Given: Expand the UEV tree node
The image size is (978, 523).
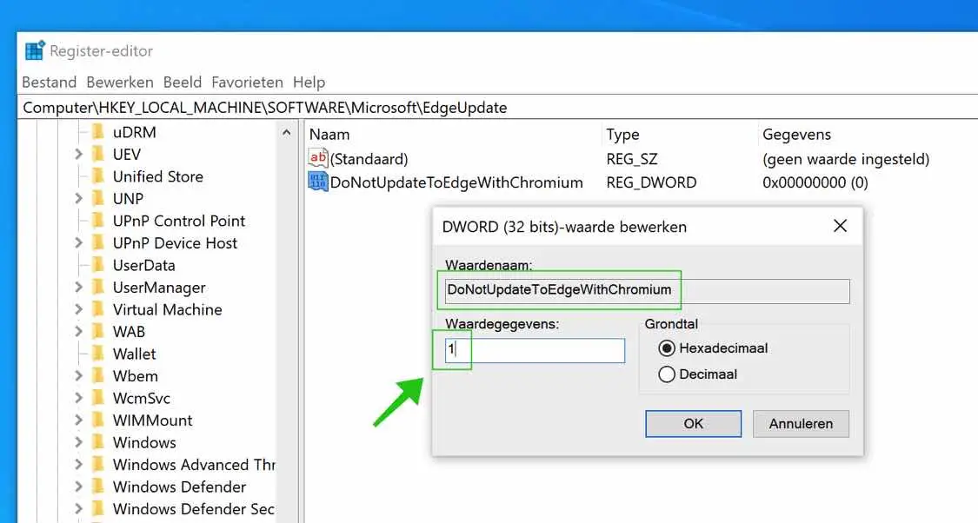Looking at the screenshot, I should [78, 154].
